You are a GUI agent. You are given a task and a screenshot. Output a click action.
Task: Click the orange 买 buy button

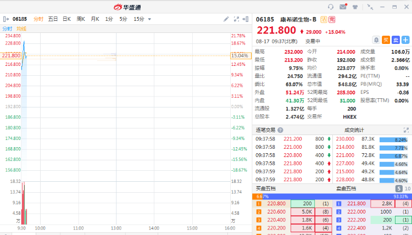[386, 40]
